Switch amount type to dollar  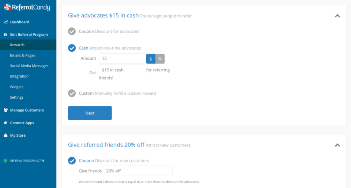pyautogui.click(x=151, y=59)
